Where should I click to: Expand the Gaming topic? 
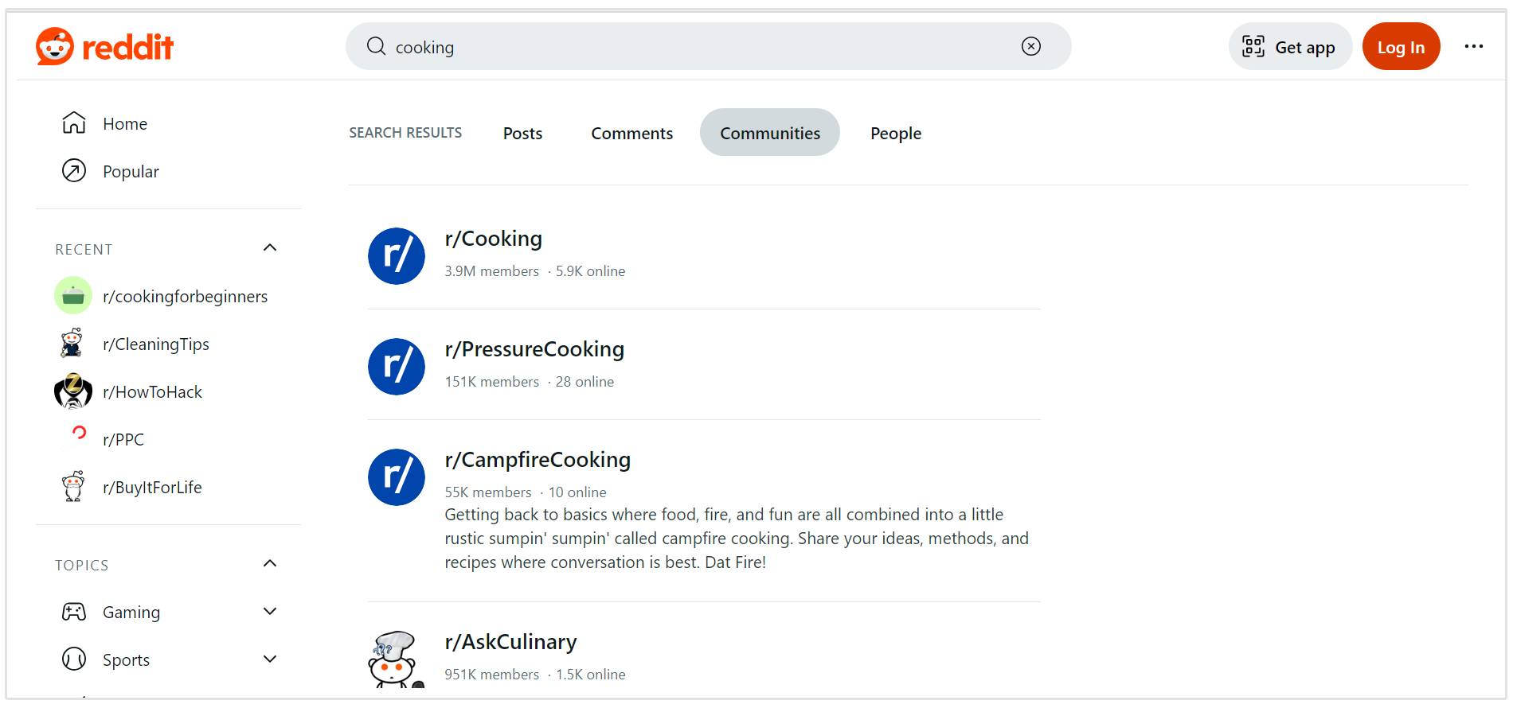click(270, 612)
